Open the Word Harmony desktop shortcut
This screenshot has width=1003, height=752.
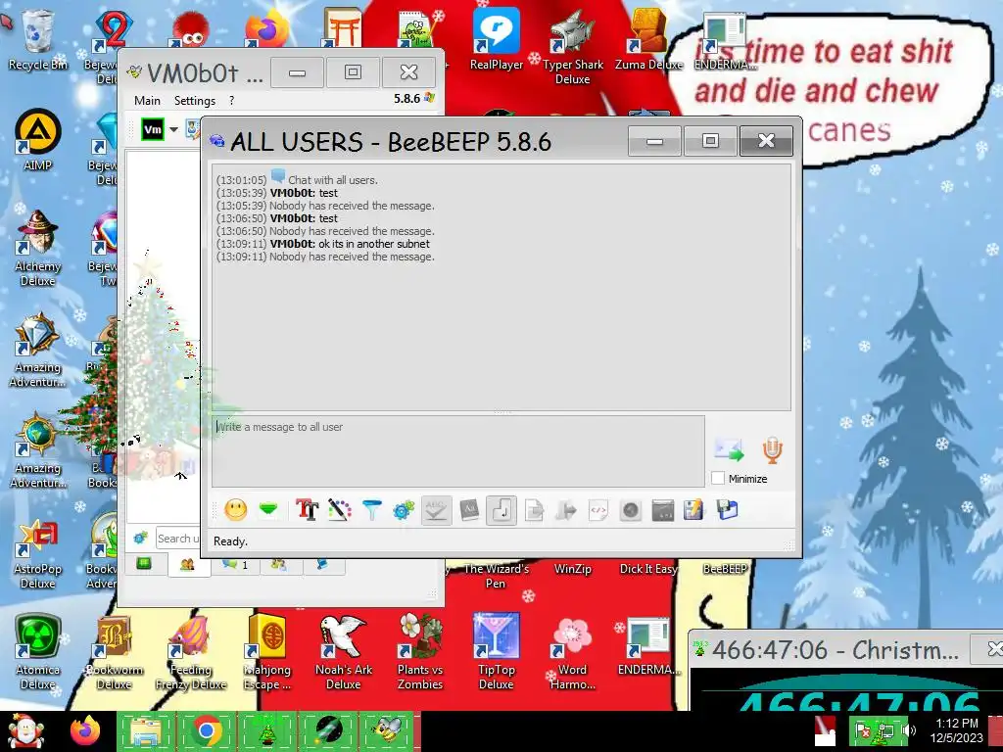[572, 652]
